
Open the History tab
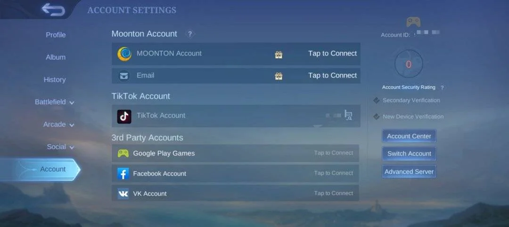[55, 79]
